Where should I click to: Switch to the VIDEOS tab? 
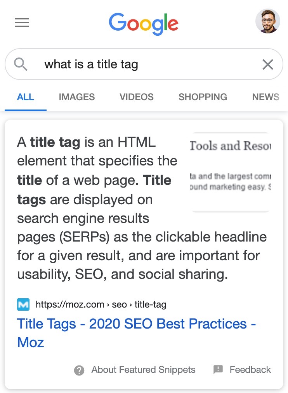[x=137, y=97]
